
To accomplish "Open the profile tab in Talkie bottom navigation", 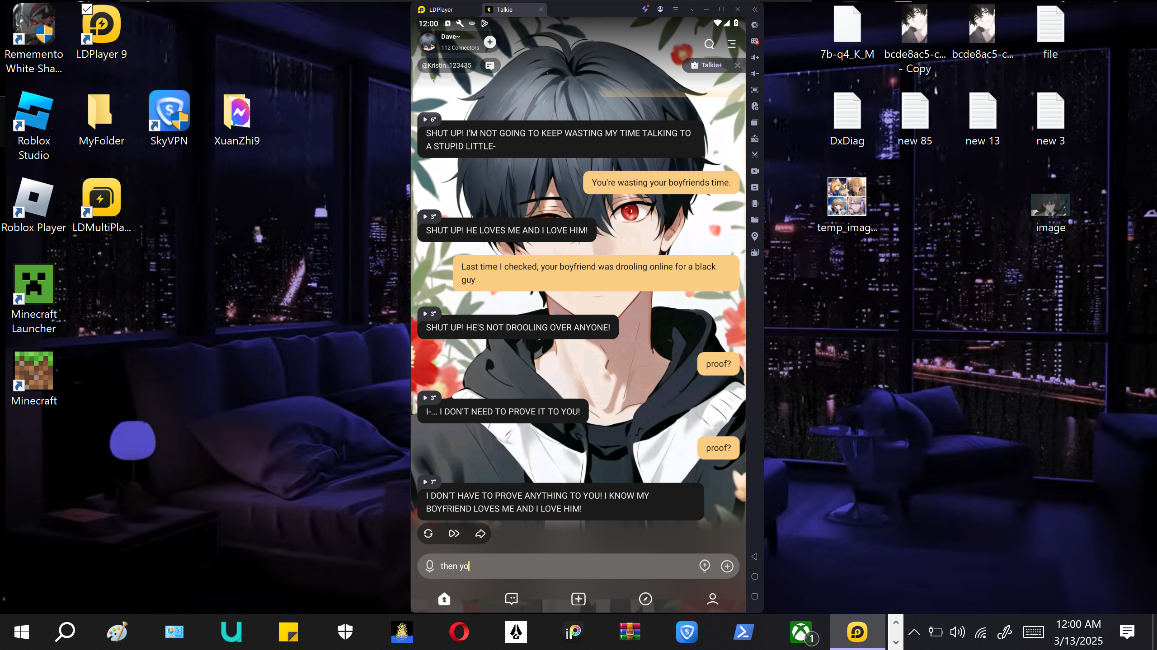I will [x=713, y=599].
